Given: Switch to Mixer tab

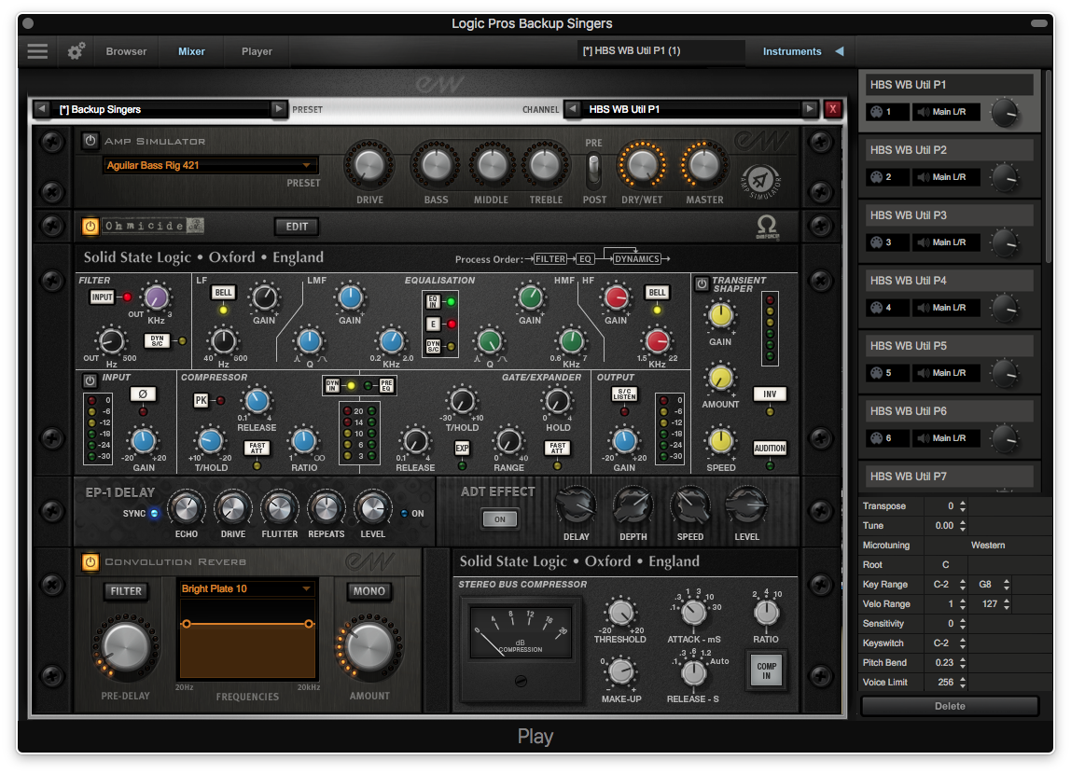Looking at the screenshot, I should [x=191, y=51].
